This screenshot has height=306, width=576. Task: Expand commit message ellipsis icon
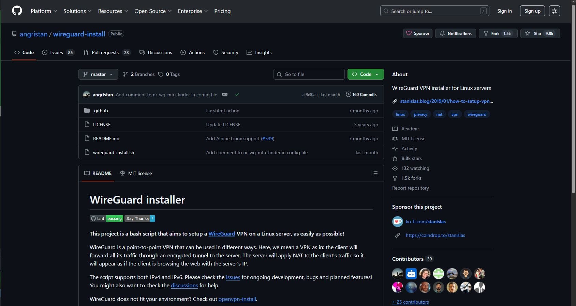click(x=225, y=95)
